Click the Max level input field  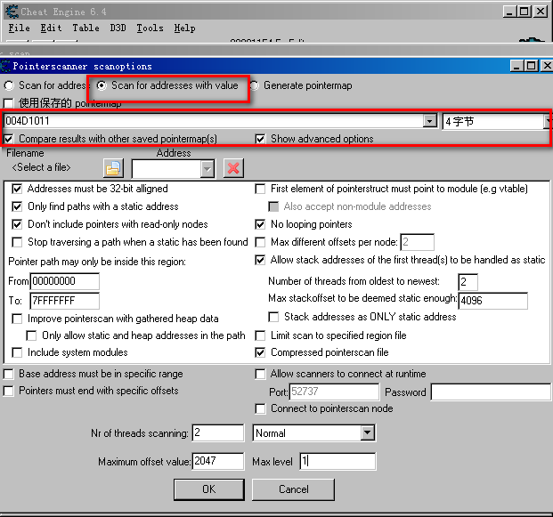(337, 461)
